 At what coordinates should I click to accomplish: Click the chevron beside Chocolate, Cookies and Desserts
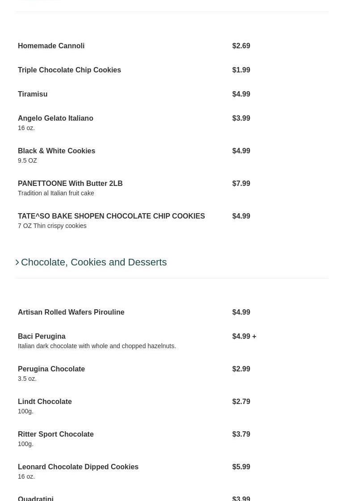pyautogui.click(x=17, y=262)
